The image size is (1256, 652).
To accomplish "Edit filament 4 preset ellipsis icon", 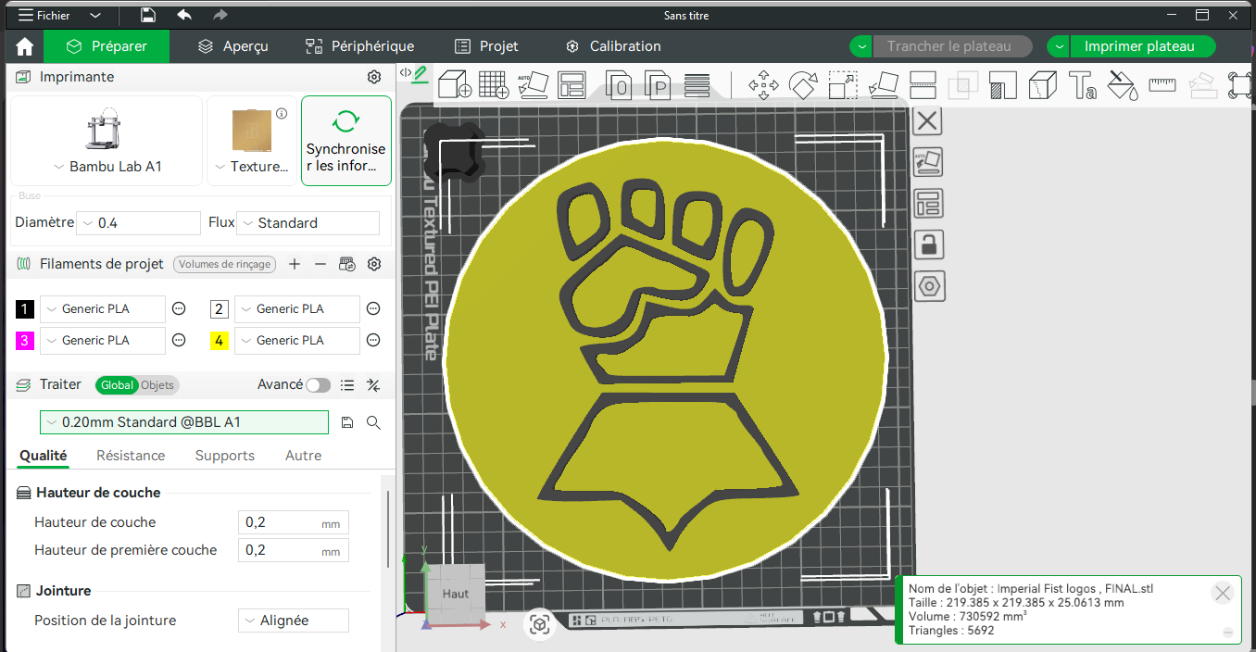I will (x=373, y=341).
